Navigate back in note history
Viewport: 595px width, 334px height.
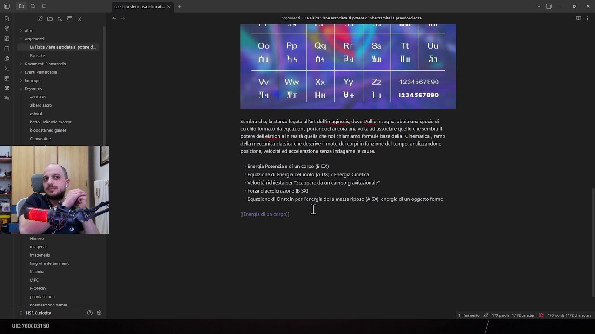click(x=114, y=18)
